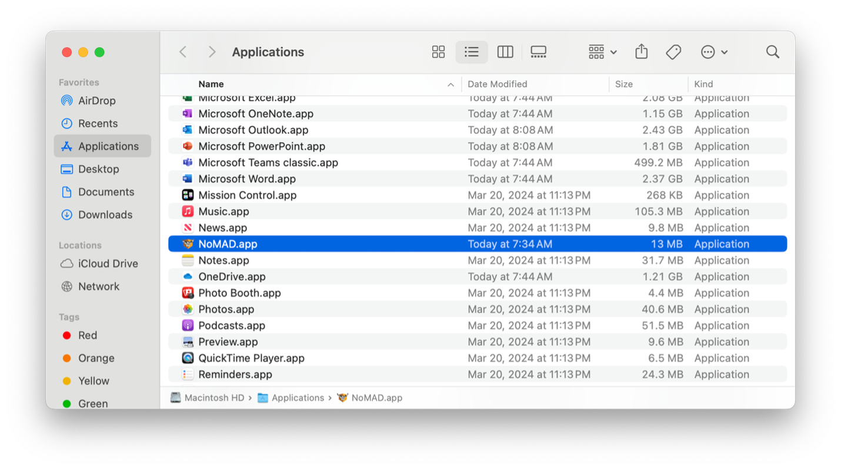841x472 pixels.
Task: Click the QuickTime Player.app icon
Action: click(x=188, y=358)
